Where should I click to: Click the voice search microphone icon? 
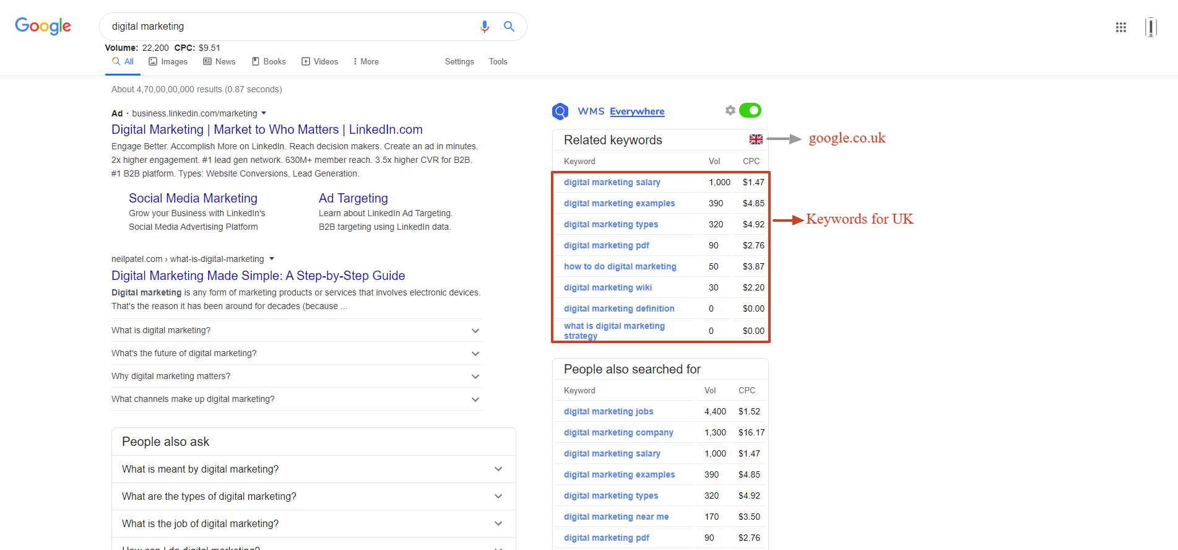pyautogui.click(x=484, y=27)
